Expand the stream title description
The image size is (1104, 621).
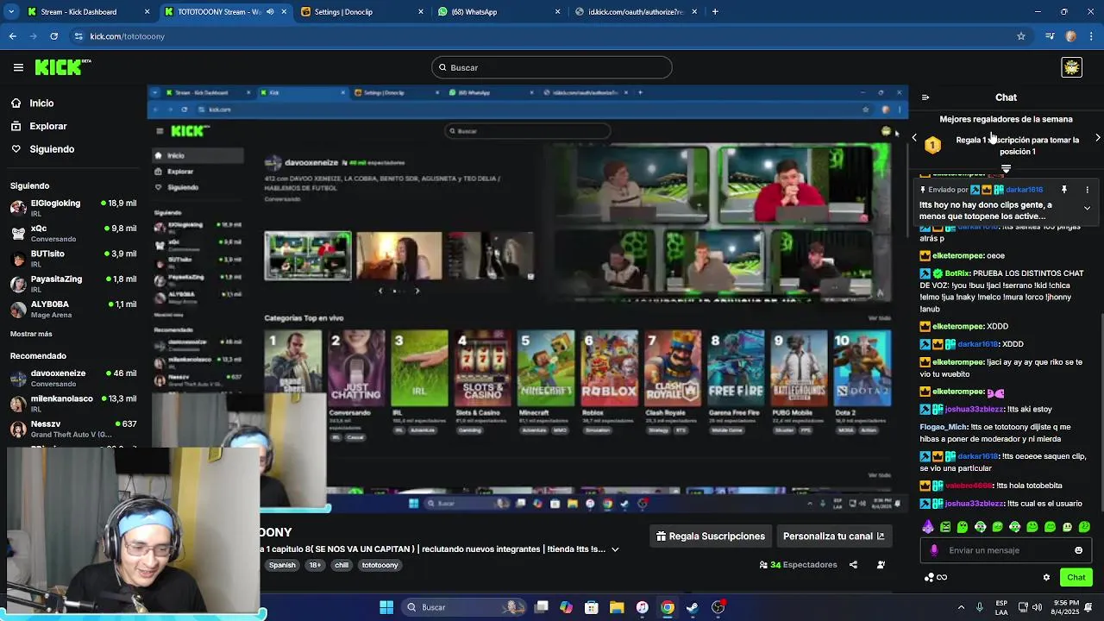point(615,549)
